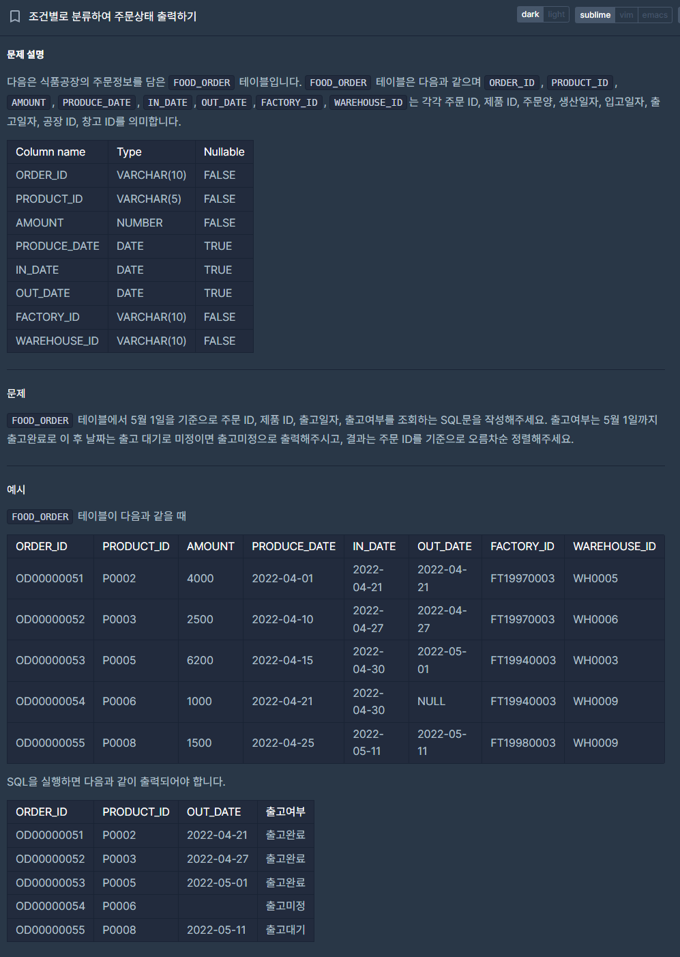Switch to the dark theme
This screenshot has height=957, width=680.
click(x=530, y=14)
